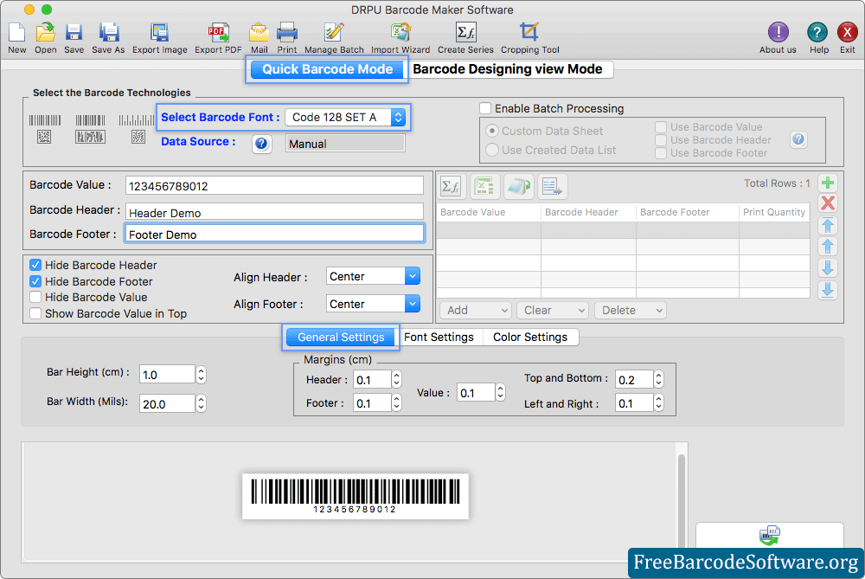865x579 pixels.
Task: Adjust the Bar Width stepper
Action: [x=201, y=403]
